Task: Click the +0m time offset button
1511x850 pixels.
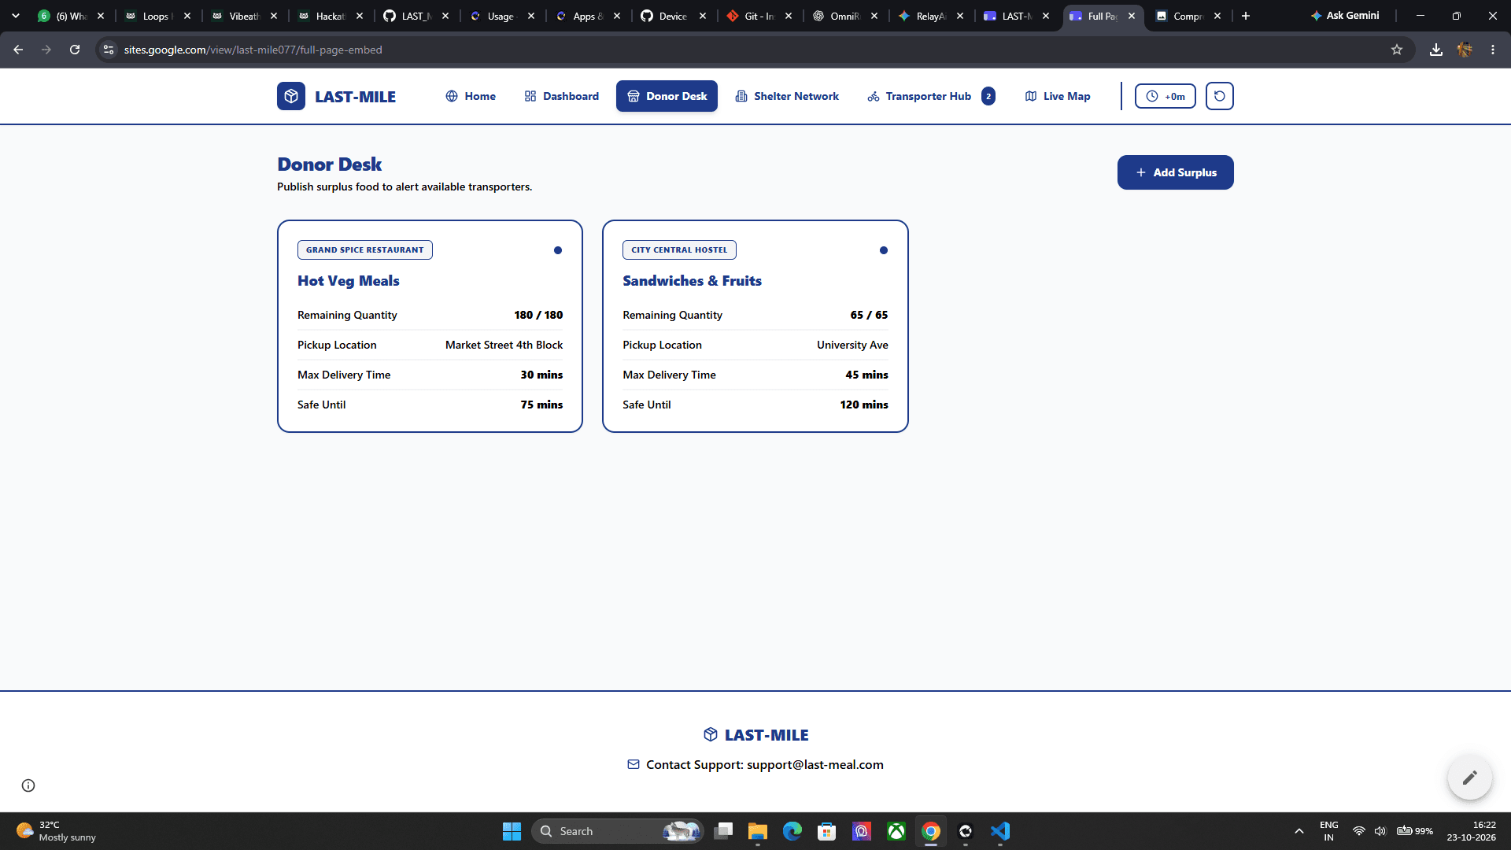Action: pos(1166,96)
